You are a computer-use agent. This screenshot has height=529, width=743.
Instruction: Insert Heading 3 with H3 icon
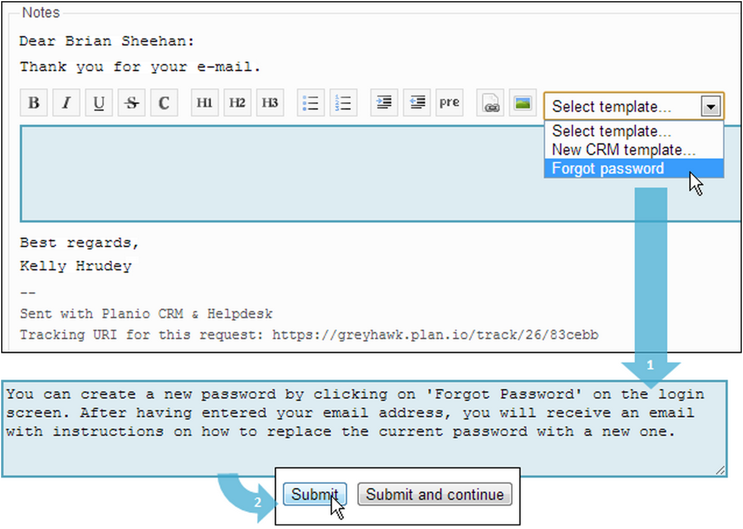(270, 103)
